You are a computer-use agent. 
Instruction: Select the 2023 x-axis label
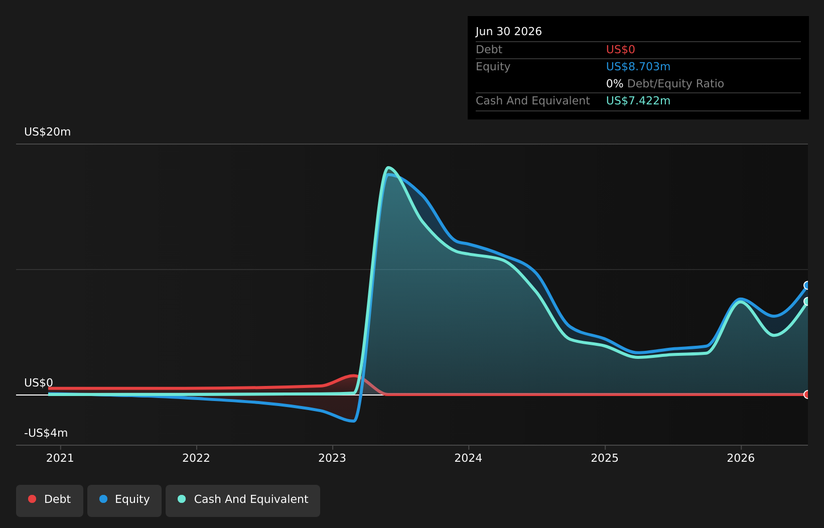pos(332,458)
